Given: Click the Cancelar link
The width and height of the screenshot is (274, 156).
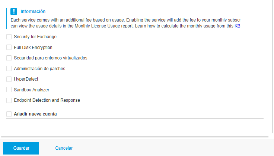Looking at the screenshot, I should tap(64, 148).
